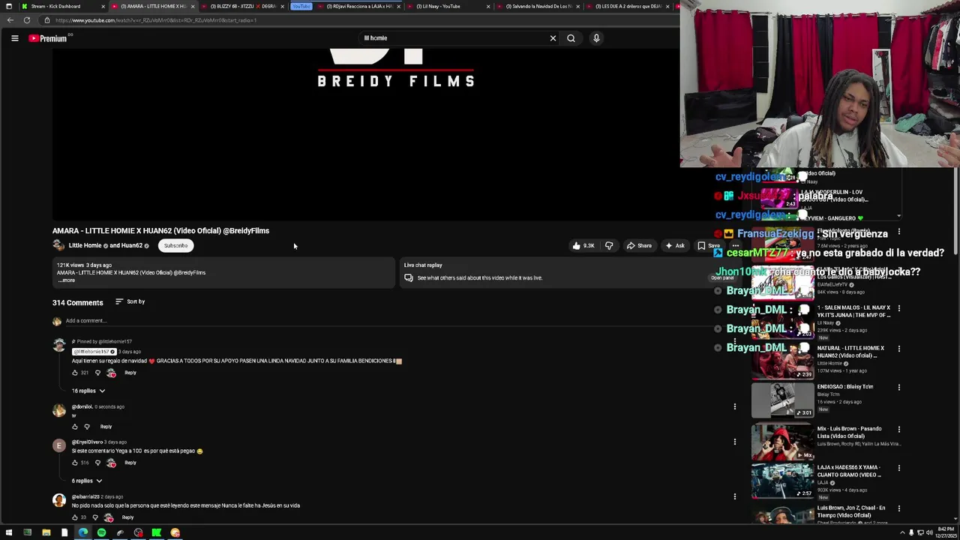Open Microsoft Edge from taskbar
Viewport: 960px width, 540px height.
tap(82, 533)
